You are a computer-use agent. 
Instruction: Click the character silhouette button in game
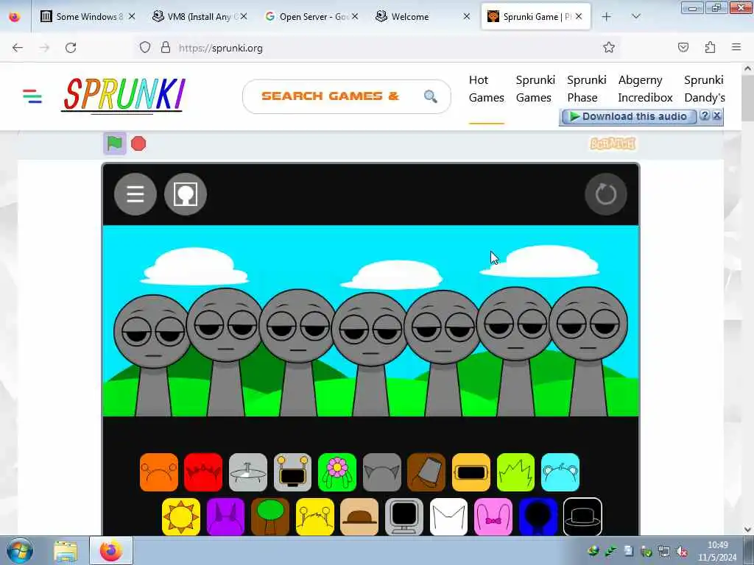[x=186, y=194]
